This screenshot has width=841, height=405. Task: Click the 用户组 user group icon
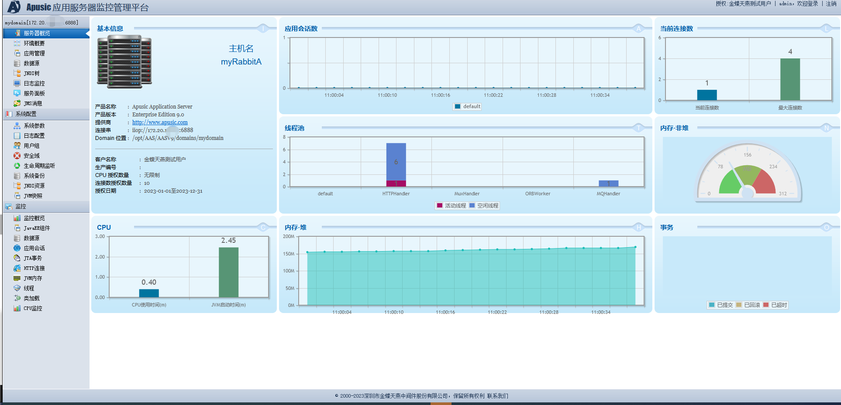(x=17, y=146)
